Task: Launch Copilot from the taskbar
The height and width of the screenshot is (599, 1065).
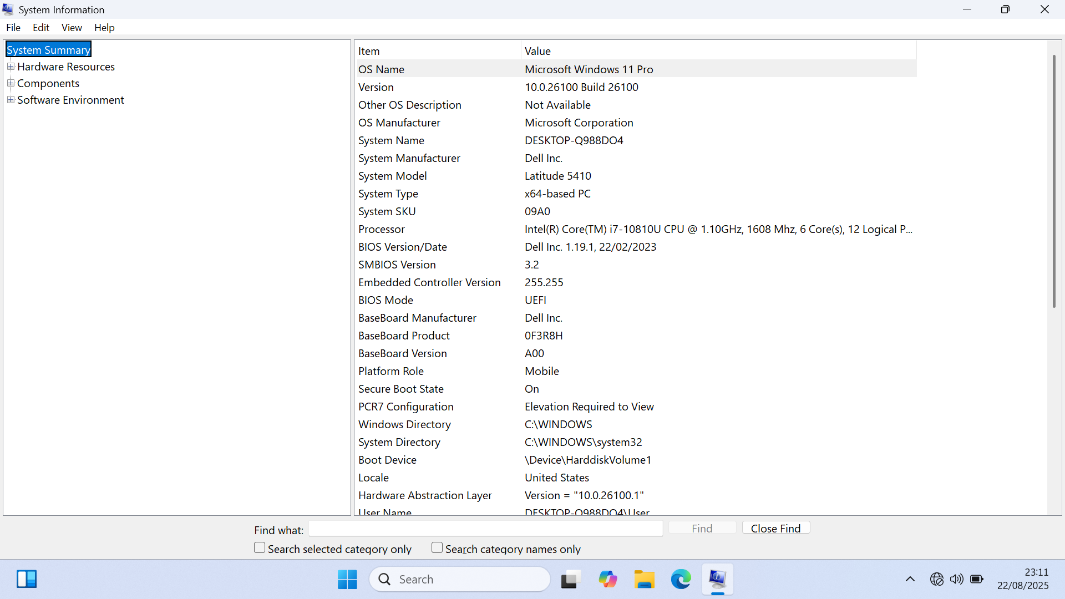Action: (607, 579)
